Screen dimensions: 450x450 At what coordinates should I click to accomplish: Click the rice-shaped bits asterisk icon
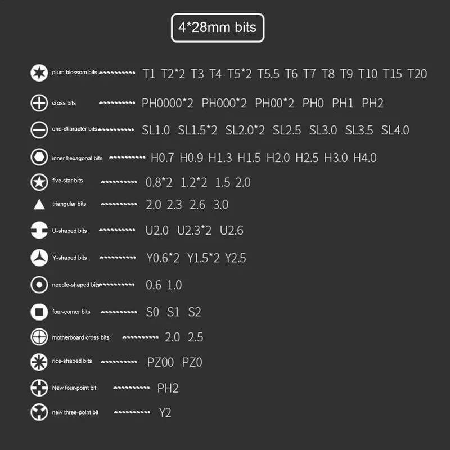(x=39, y=362)
